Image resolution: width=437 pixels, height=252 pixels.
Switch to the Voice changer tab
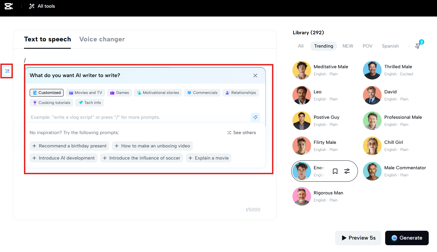point(102,39)
